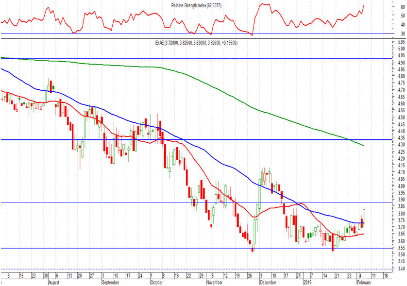407x286 pixels.
Task: Select the 2019 year label
Action: click(x=307, y=283)
